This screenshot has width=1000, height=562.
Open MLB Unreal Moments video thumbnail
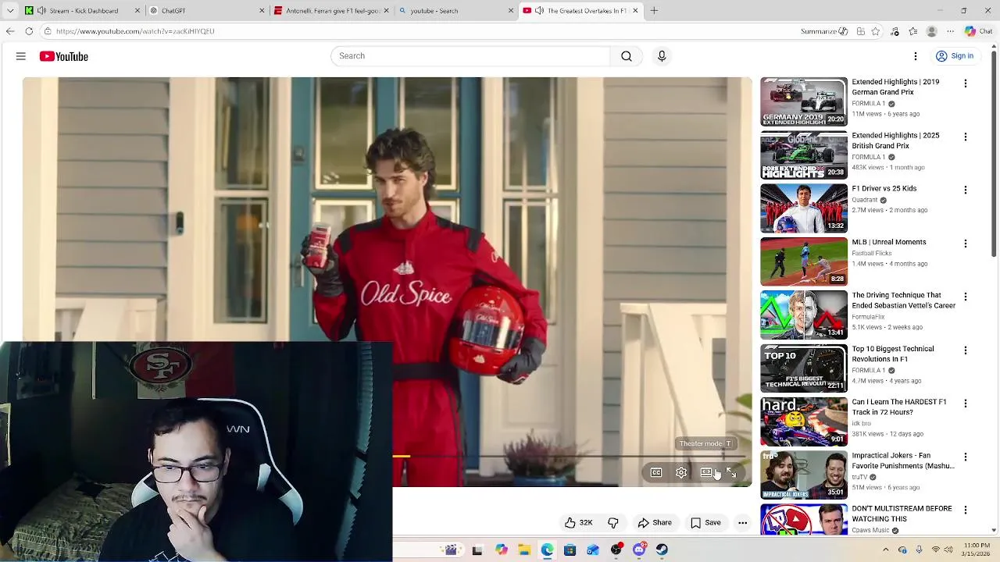click(x=804, y=261)
